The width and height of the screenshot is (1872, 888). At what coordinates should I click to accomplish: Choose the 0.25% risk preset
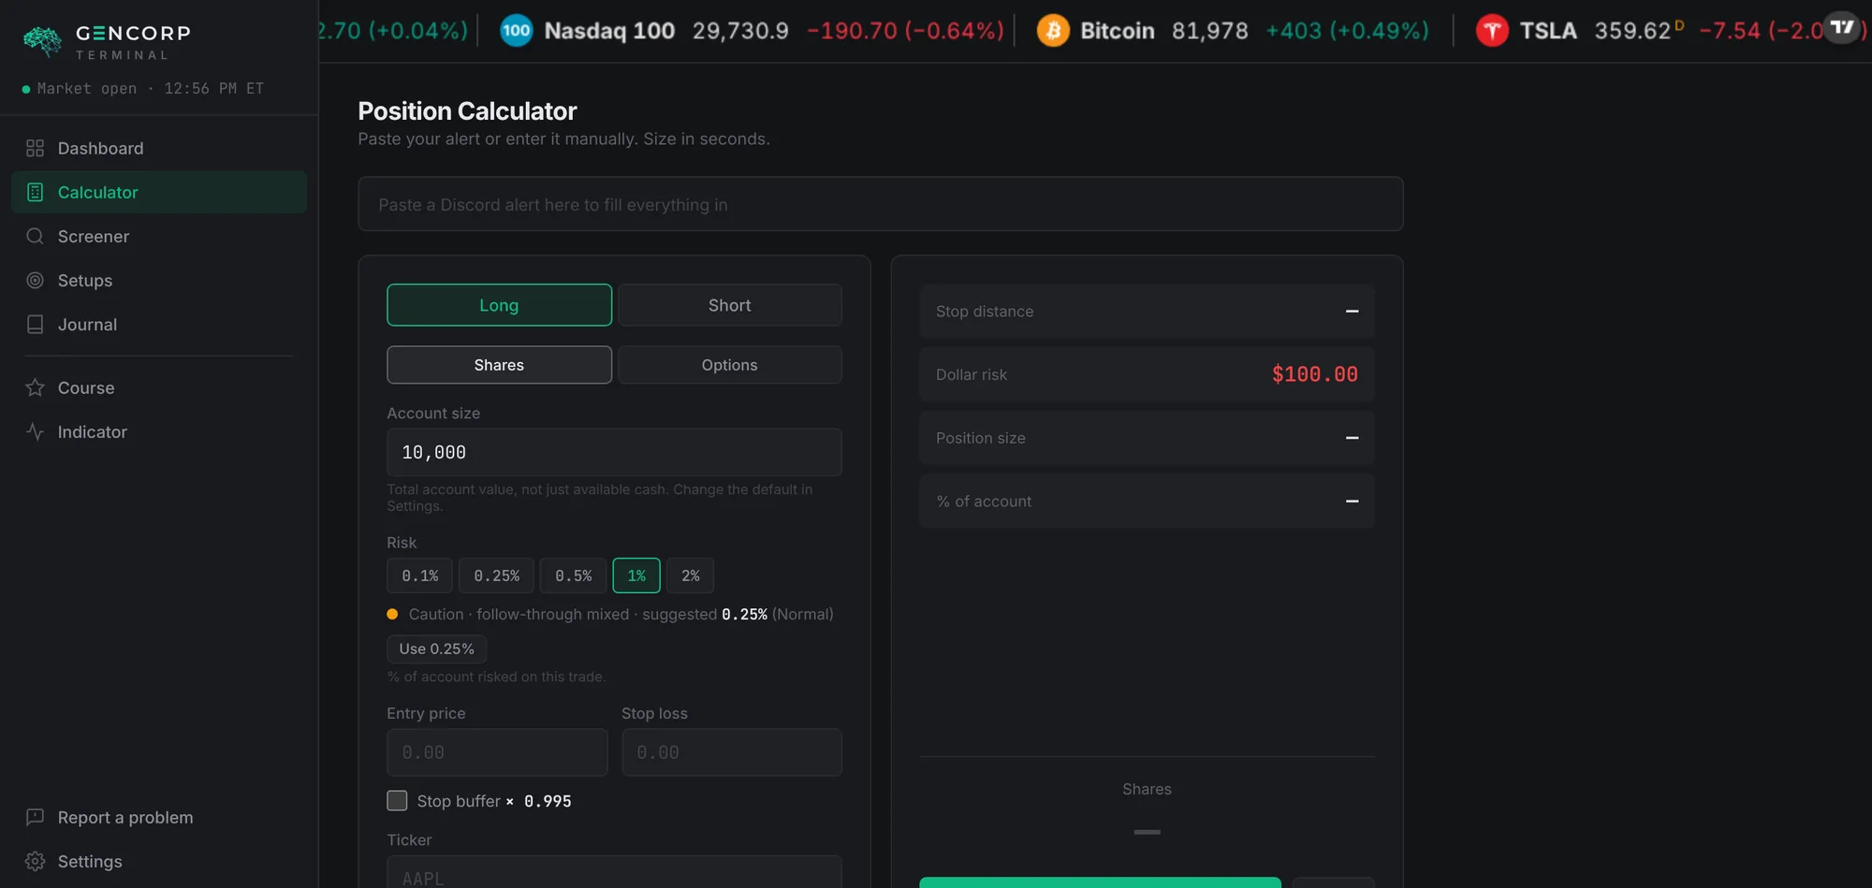point(496,575)
